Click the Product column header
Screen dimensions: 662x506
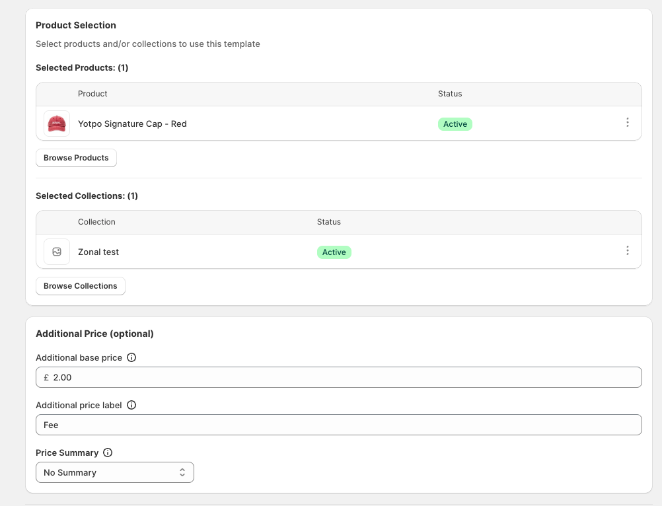click(x=92, y=94)
